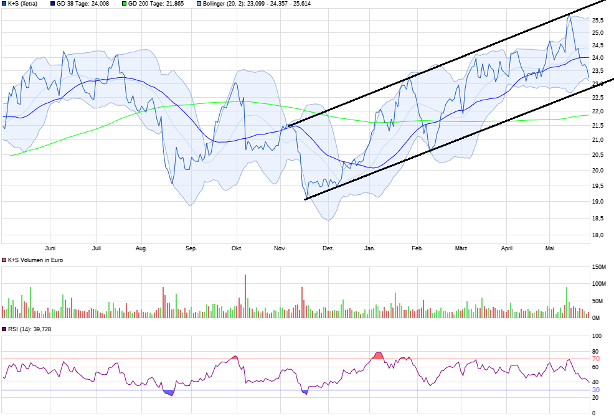
Task: Click the 'Juni' month axis label
Action: click(50, 248)
